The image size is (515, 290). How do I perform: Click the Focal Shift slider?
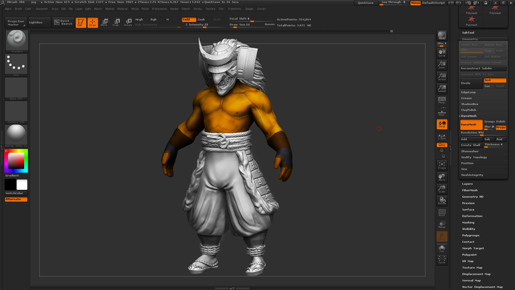point(251,19)
